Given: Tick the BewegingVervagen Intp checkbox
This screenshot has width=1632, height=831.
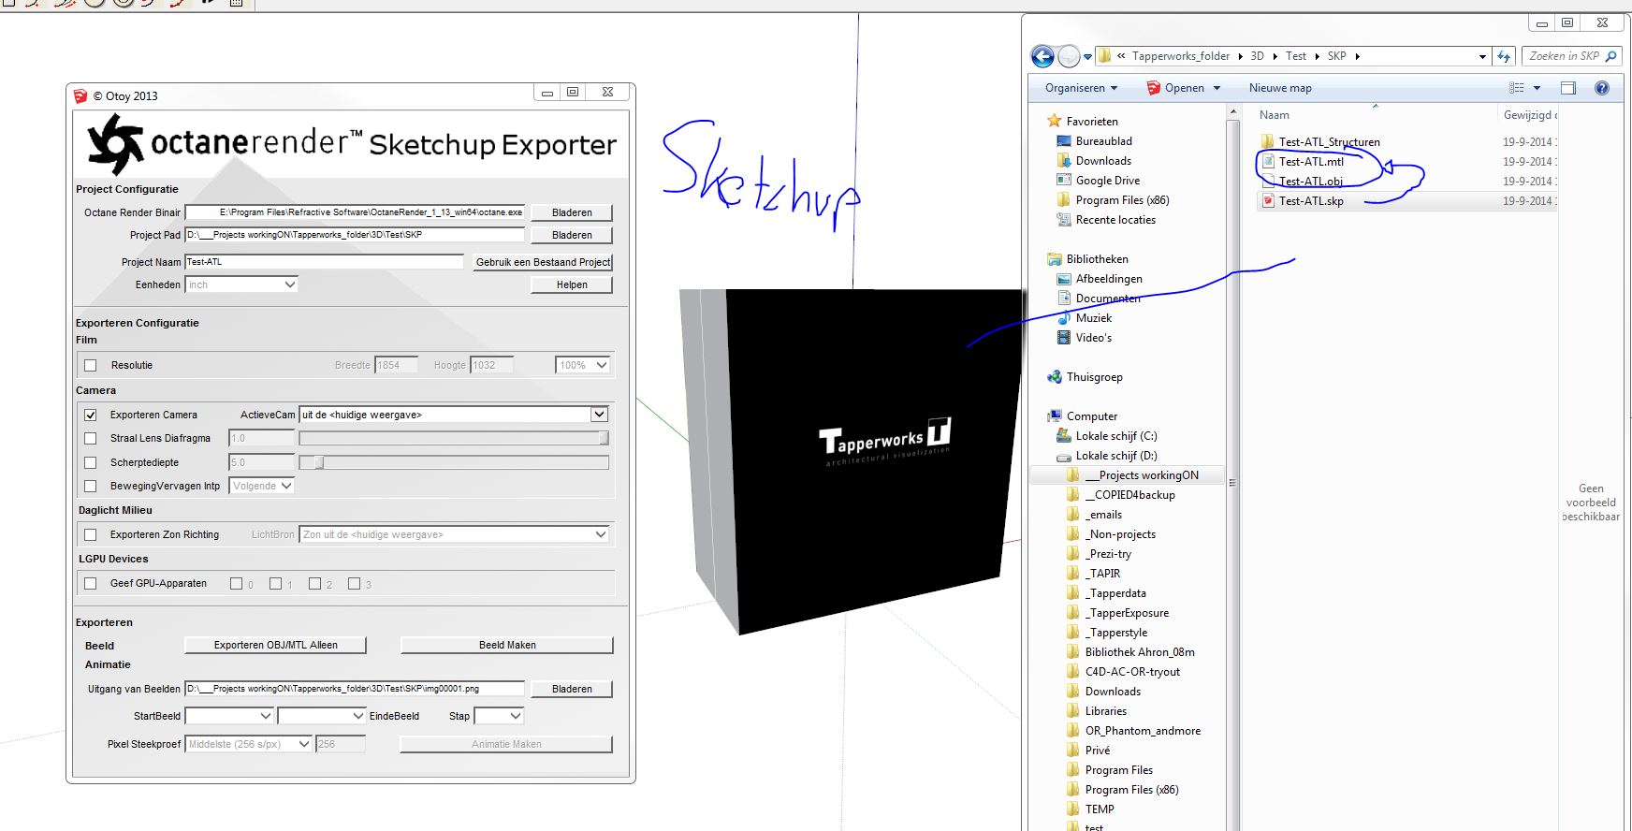Looking at the screenshot, I should 91,487.
